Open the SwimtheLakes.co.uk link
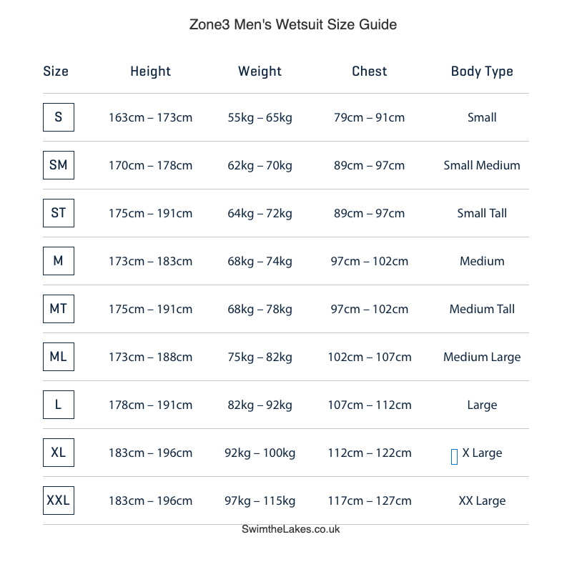This screenshot has height=572, width=572. [291, 529]
